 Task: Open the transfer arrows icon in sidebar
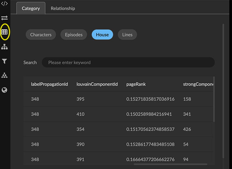[5, 18]
